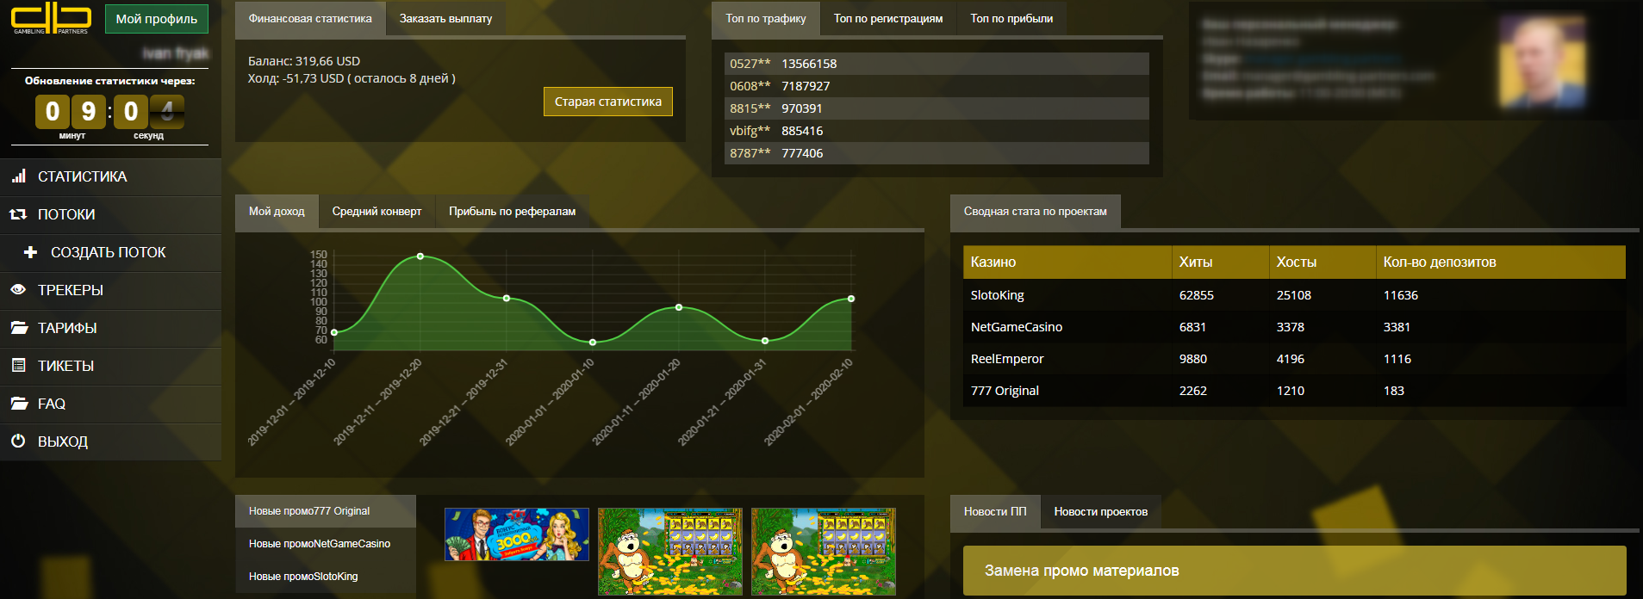Select the Новые промоSlotoKing tab
This screenshot has width=1643, height=599.
coord(326,577)
